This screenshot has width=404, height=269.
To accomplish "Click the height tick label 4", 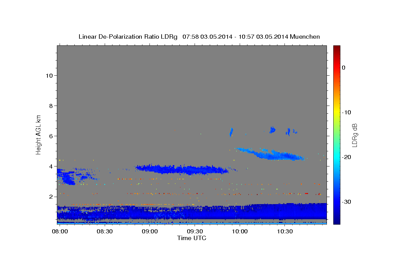I will [x=51, y=166].
